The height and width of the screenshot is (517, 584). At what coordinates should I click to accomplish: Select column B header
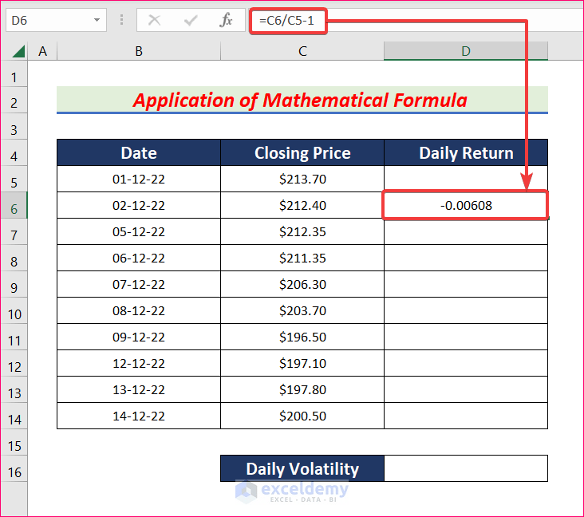pyautogui.click(x=139, y=51)
